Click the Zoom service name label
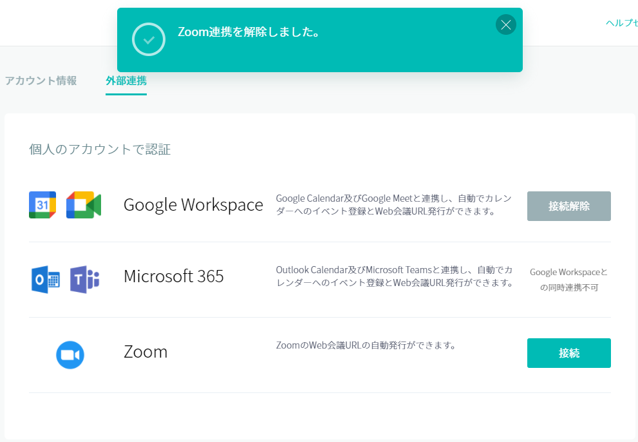The image size is (638, 442). tap(145, 352)
